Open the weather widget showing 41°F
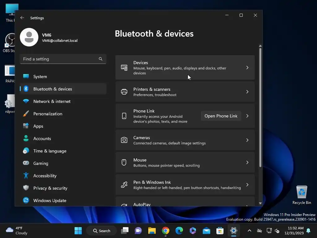The width and height of the screenshot is (317, 238). coord(17,231)
